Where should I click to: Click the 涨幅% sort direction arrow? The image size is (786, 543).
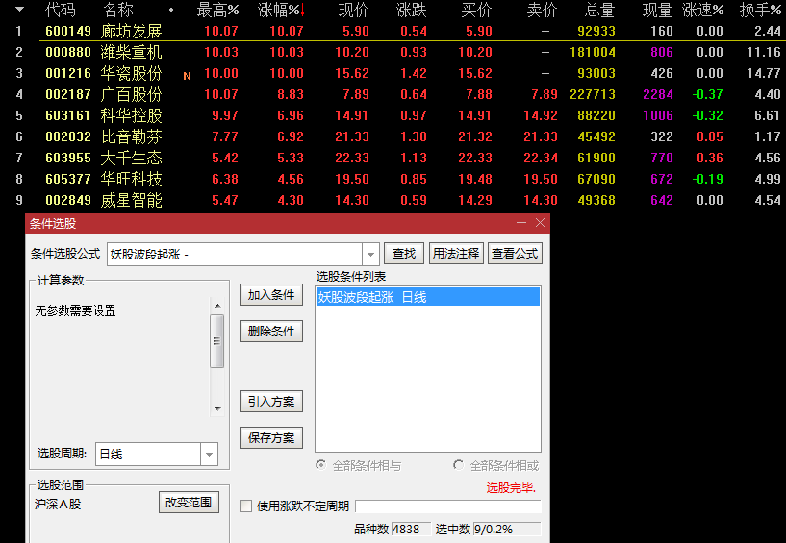tap(302, 10)
